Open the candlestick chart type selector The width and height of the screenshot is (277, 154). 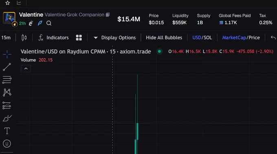click(x=24, y=38)
